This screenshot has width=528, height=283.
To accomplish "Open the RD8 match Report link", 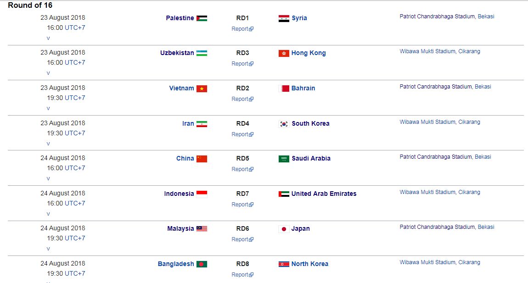I will (240, 275).
